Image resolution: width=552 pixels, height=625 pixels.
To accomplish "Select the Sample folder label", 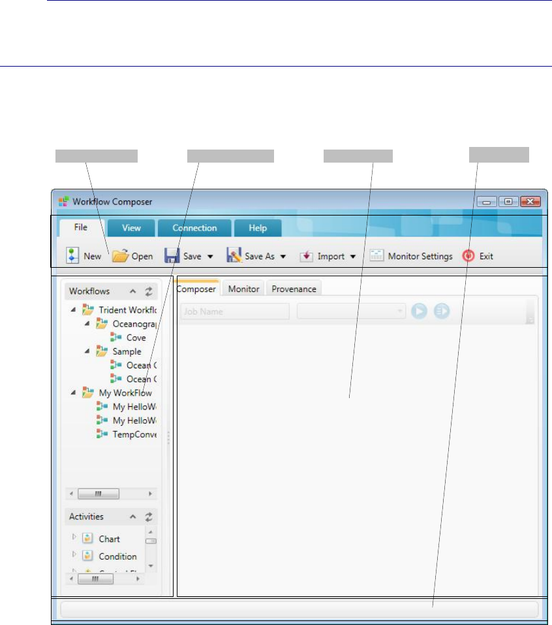I will point(127,351).
